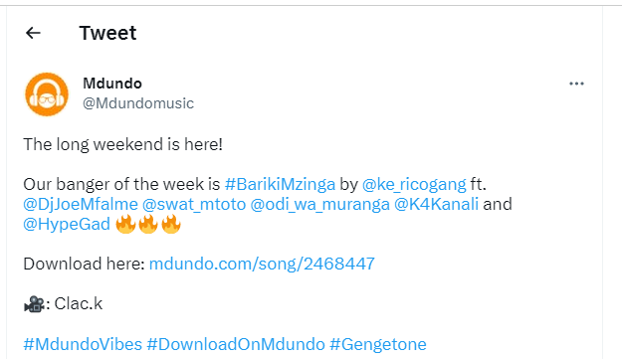Open the #DownloadOnMdundo hashtag
The width and height of the screenshot is (622, 359).
point(236,344)
